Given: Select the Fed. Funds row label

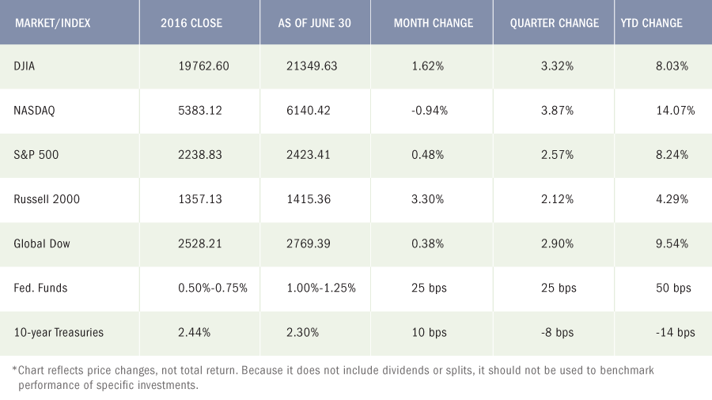Looking at the screenshot, I should 40,288.
